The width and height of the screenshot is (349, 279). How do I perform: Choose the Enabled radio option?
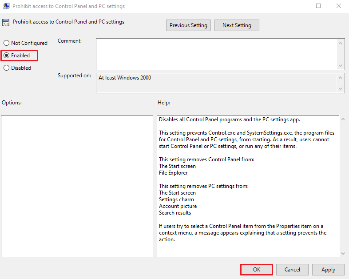coord(7,56)
